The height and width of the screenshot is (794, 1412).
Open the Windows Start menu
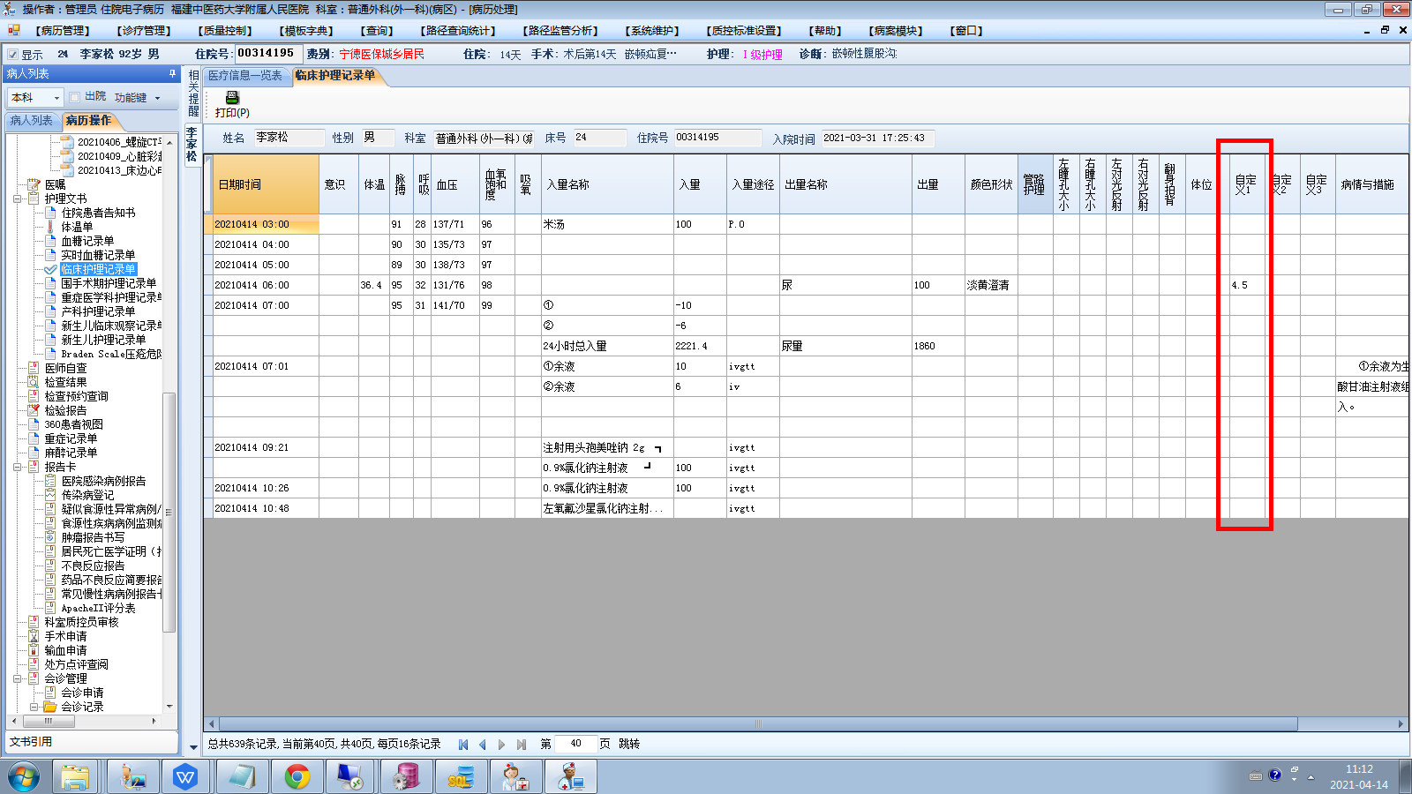tap(24, 777)
